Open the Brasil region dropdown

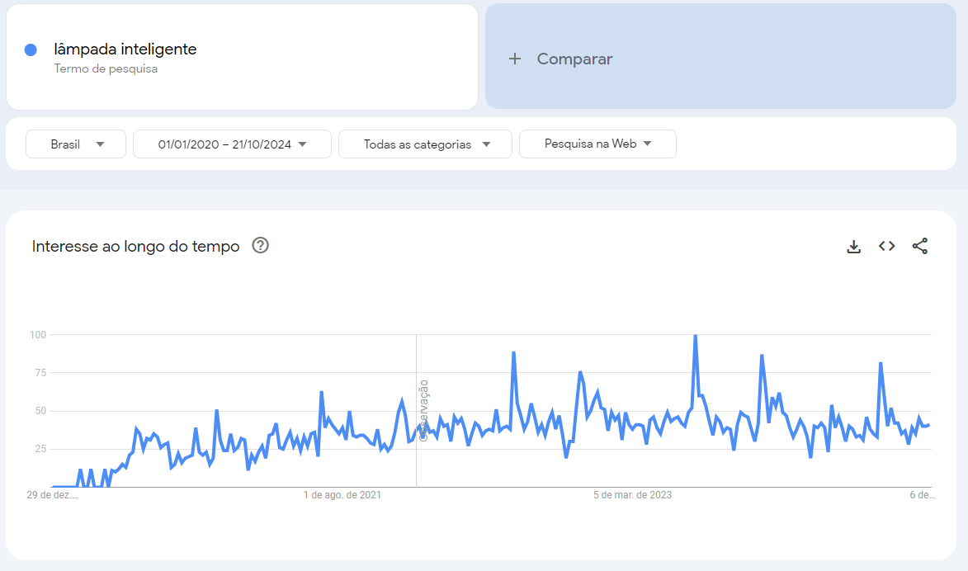coord(76,144)
